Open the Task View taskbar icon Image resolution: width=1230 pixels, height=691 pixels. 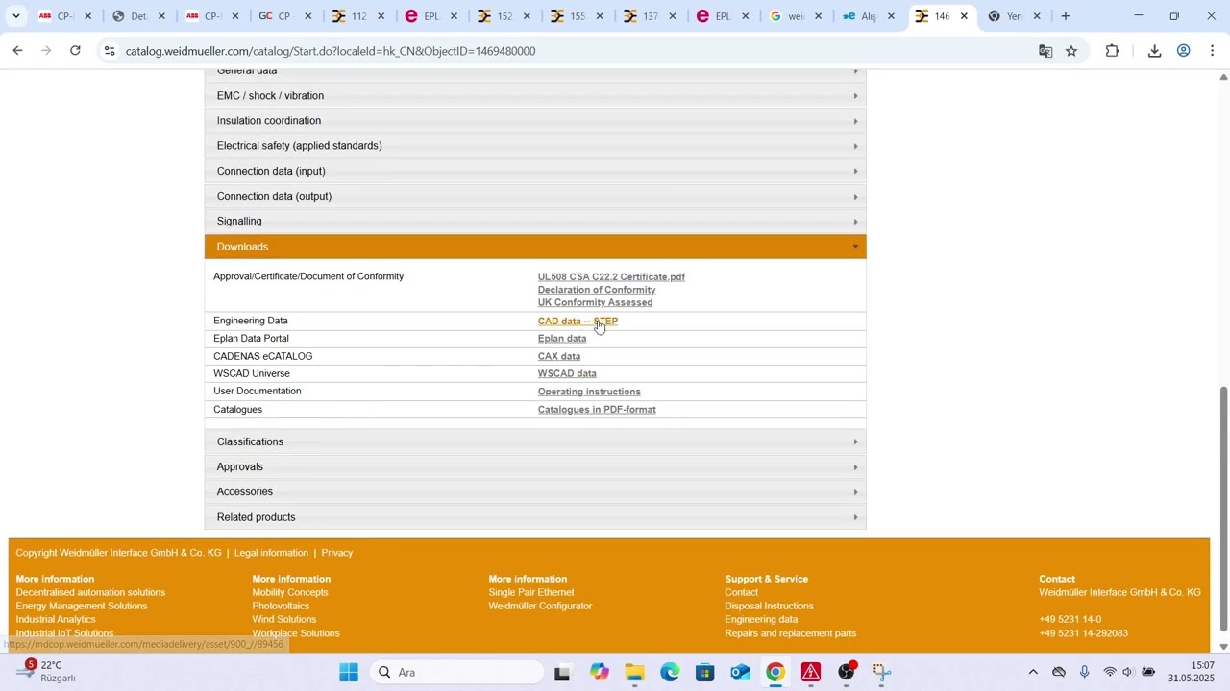tap(563, 673)
